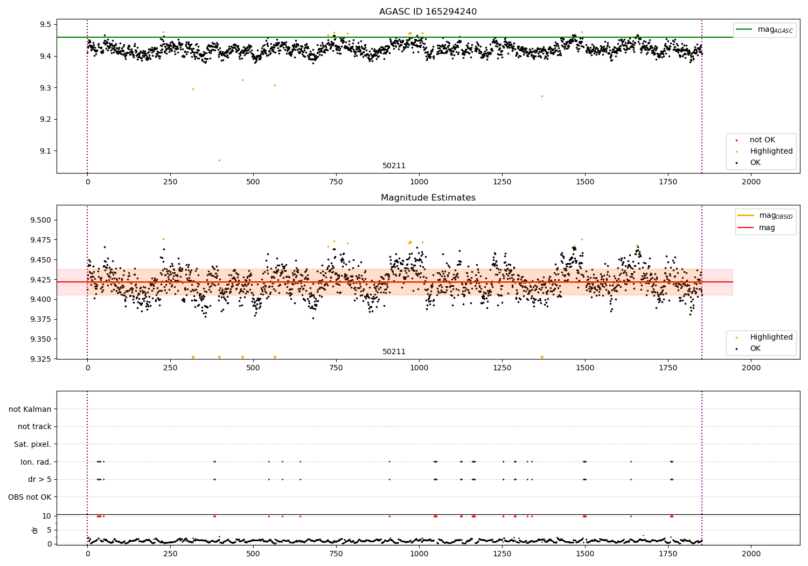Viewport: 808px width, 566px height.
Task: Click the 9.450 y-tick in the middle plot
Action: point(40,260)
